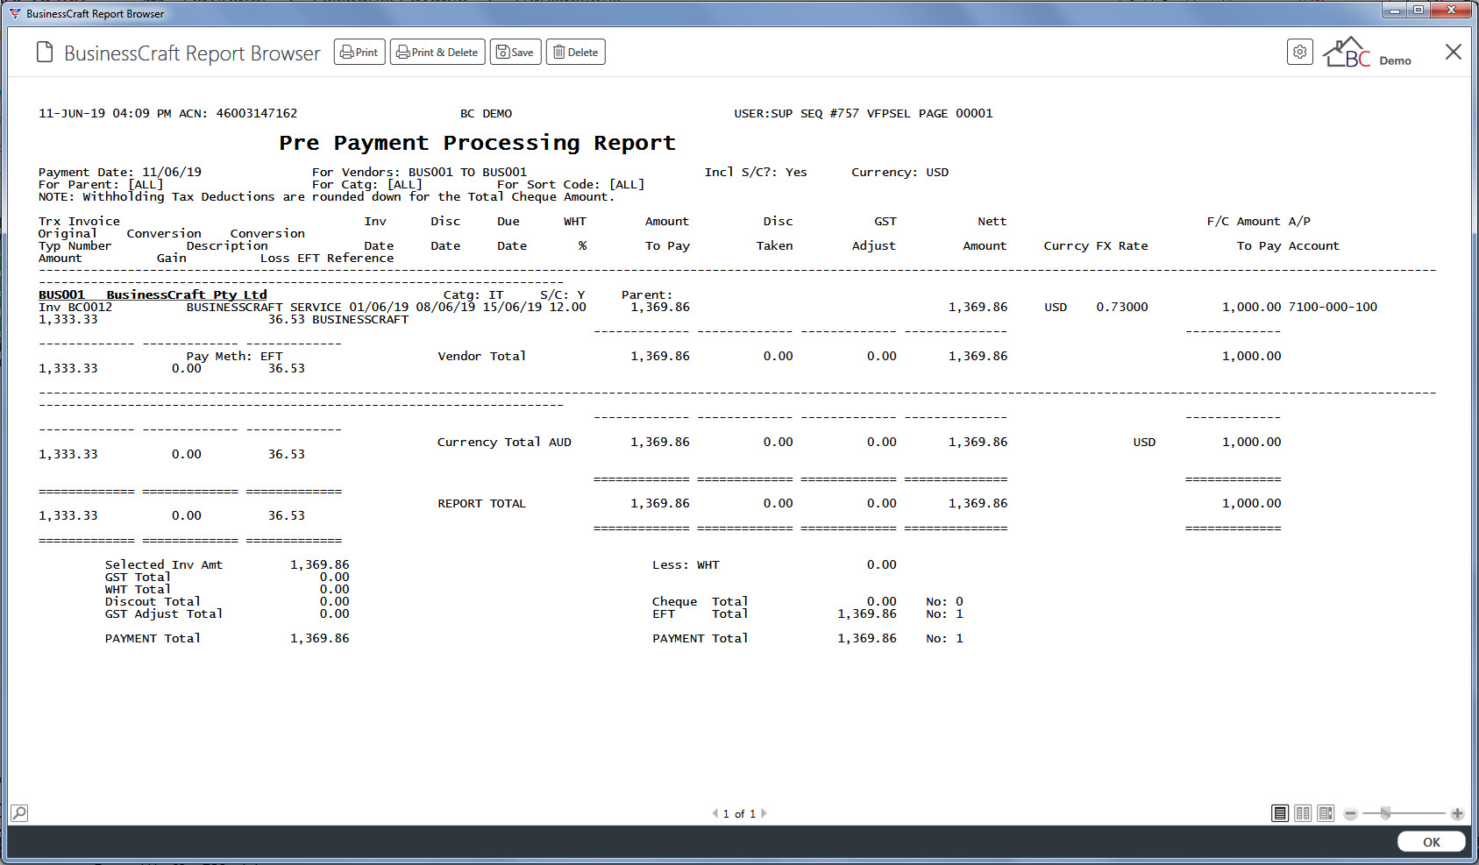The image size is (1479, 865).
Task: Click the 'USER:SUP' header text
Action: 763,113
